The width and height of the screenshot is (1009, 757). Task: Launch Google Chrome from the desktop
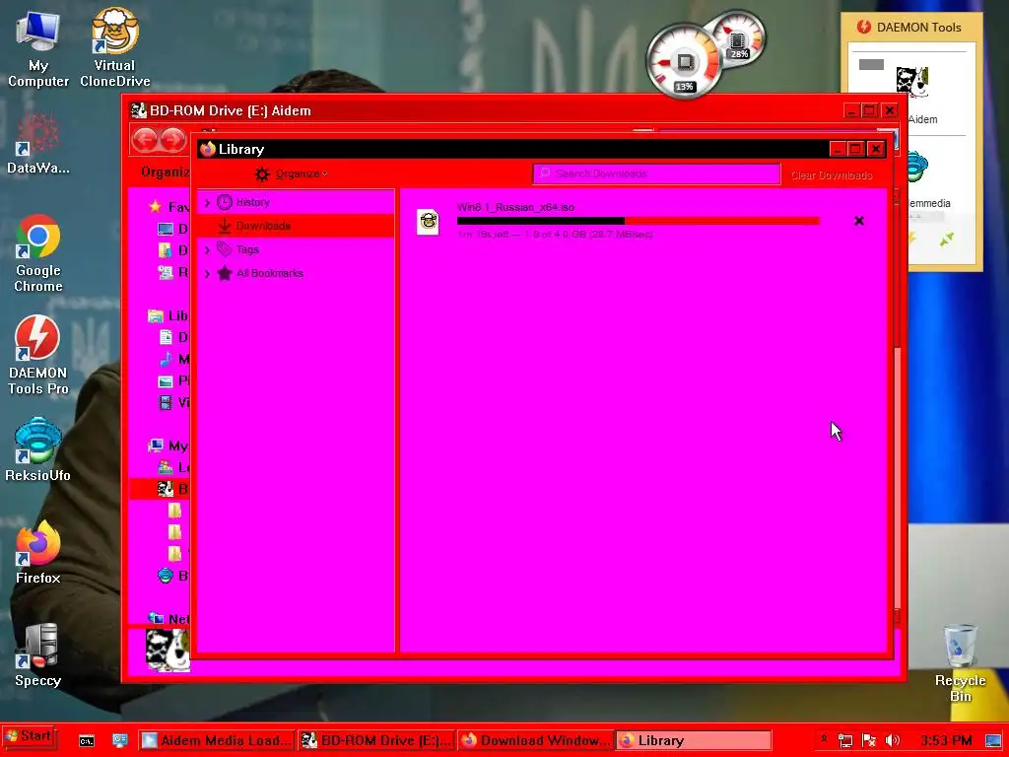[x=38, y=253]
